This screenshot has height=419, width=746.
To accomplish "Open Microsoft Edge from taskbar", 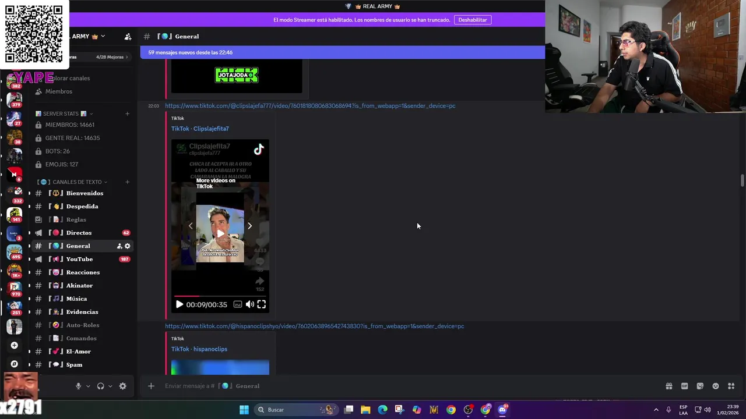I will point(382,410).
